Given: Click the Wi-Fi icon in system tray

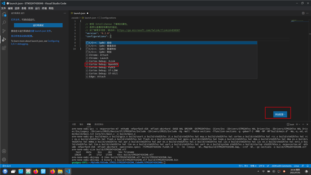Looking at the screenshot, I should (x=263, y=171).
